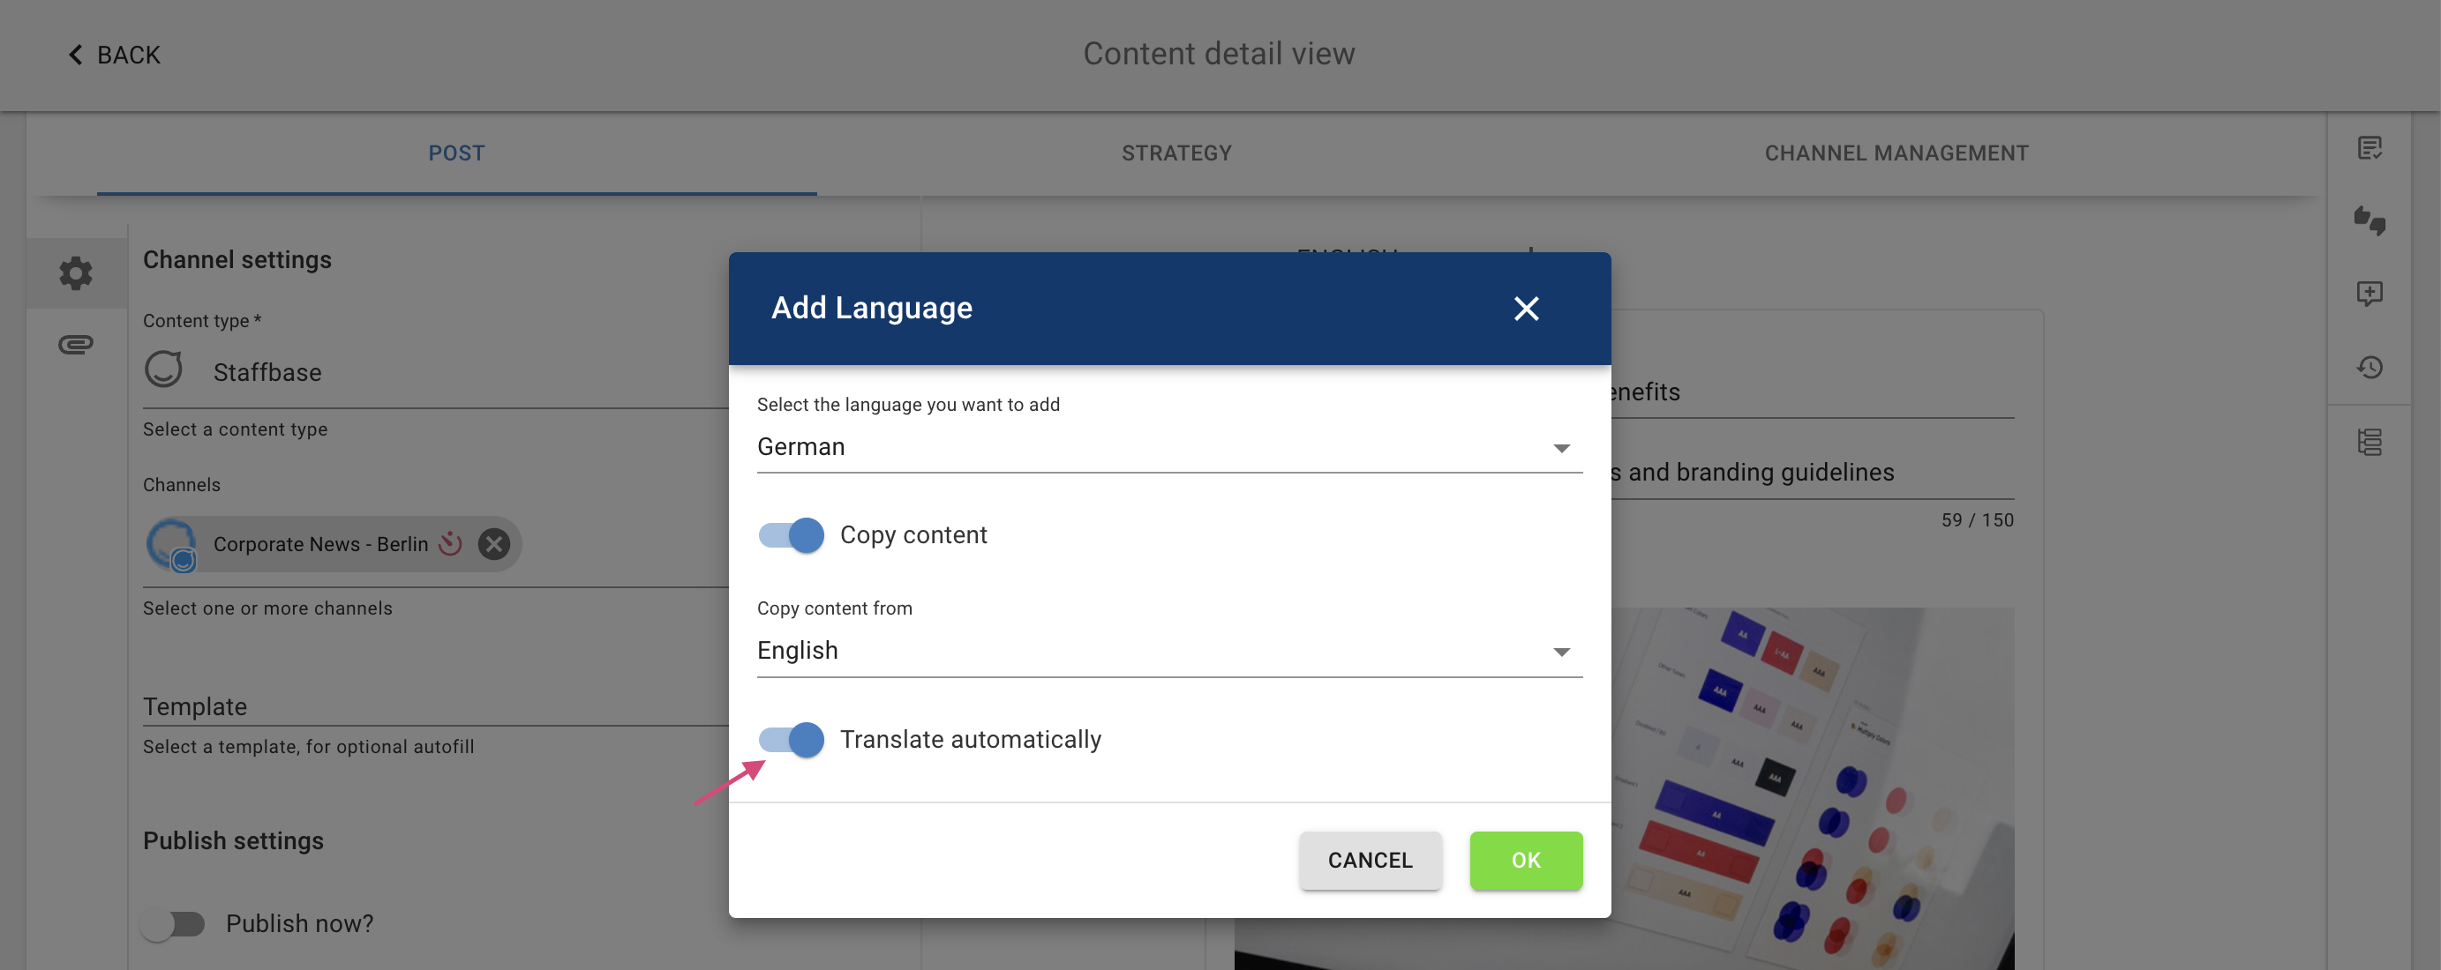Click the Add Language dialog title
This screenshot has width=2441, height=970.
(x=872, y=308)
